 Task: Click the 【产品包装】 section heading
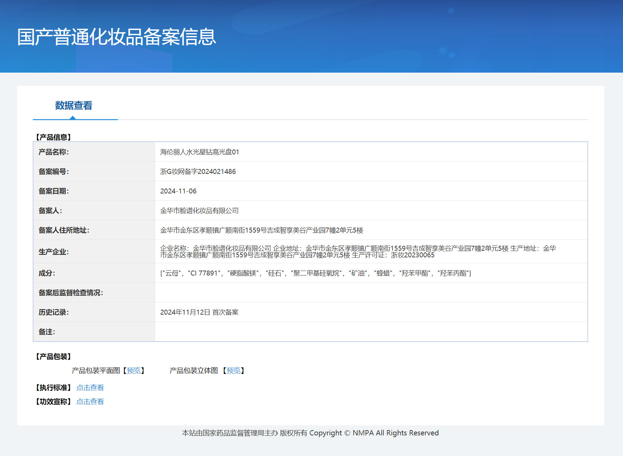click(53, 356)
